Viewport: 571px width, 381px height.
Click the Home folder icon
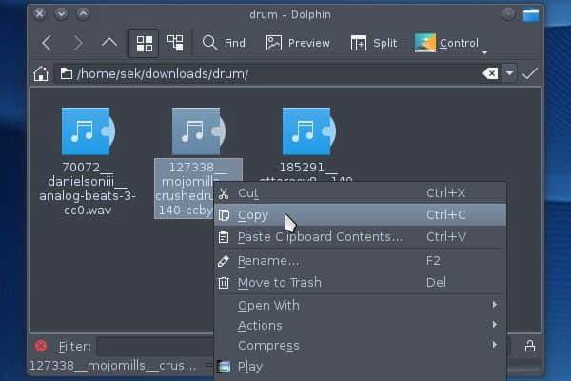click(x=41, y=73)
